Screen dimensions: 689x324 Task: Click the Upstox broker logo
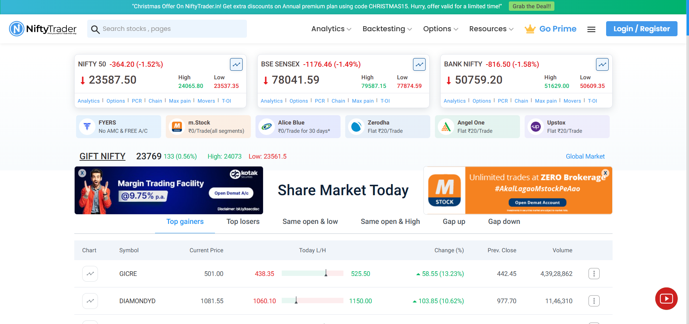tap(536, 127)
